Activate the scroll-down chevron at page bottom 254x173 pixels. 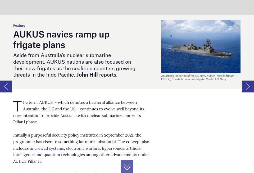click(x=127, y=166)
